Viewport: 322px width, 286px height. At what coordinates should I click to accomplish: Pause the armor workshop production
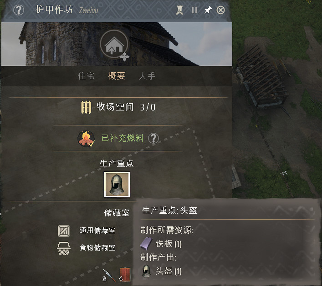pyautogui.click(x=194, y=10)
